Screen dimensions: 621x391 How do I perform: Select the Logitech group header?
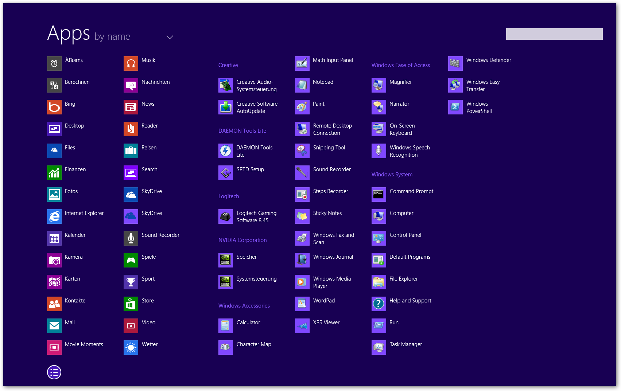[x=229, y=196]
